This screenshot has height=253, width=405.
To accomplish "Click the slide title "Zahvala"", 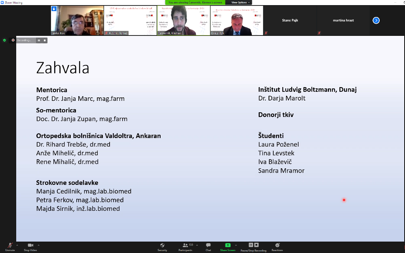I will [63, 68].
